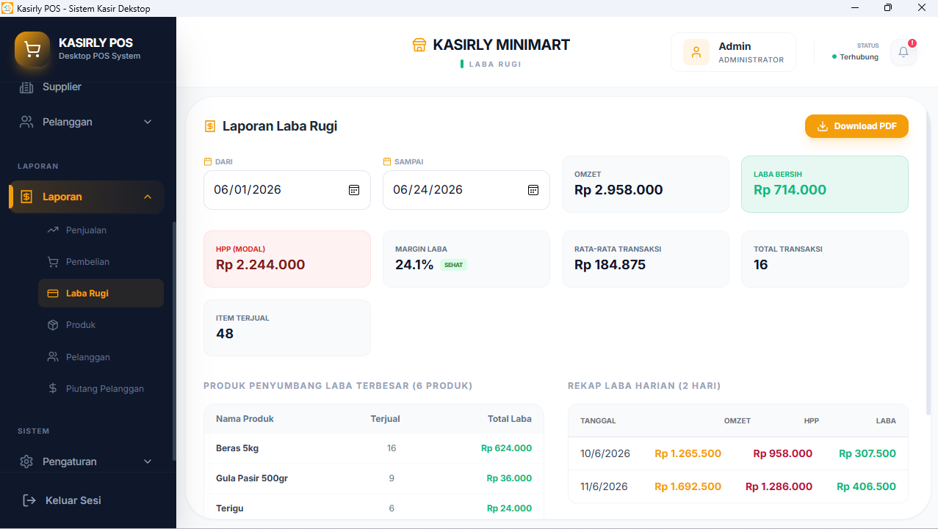
Task: Click the Piutang Pelanggan dollar icon
Action: [x=53, y=388]
